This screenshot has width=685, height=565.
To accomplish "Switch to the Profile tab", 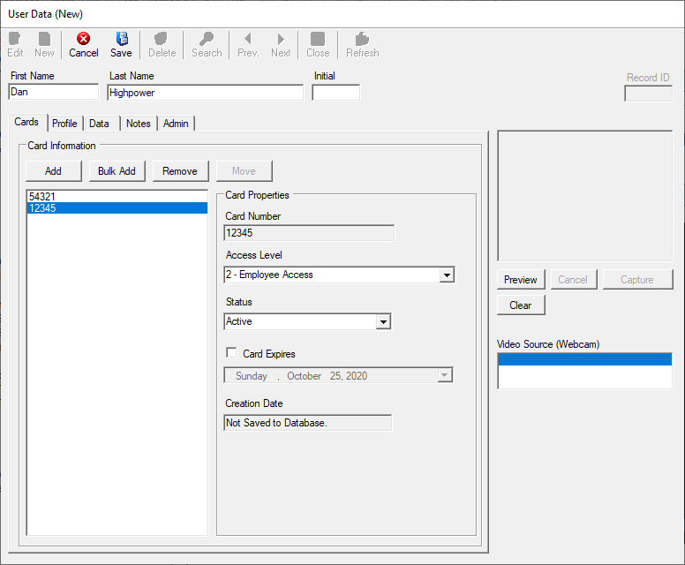I will [64, 124].
